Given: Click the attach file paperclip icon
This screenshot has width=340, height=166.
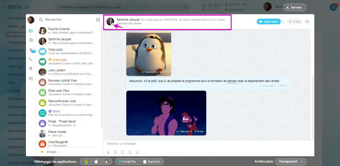Looking at the screenshot, I should click(108, 152).
